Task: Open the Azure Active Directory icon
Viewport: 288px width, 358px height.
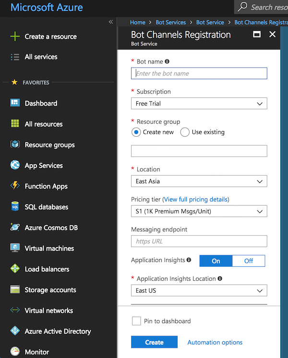Action: (15, 331)
